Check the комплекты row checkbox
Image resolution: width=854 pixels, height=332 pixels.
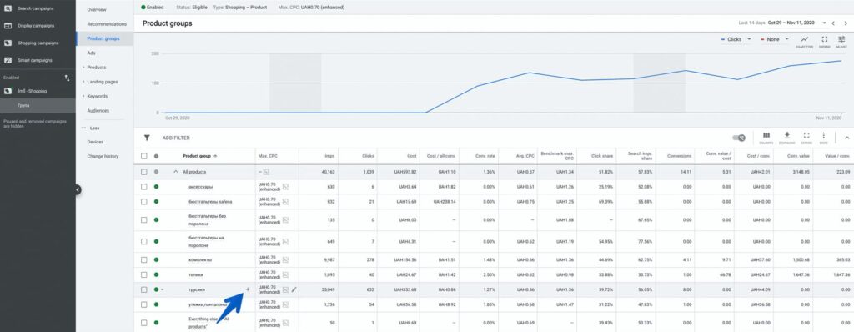[143, 260]
